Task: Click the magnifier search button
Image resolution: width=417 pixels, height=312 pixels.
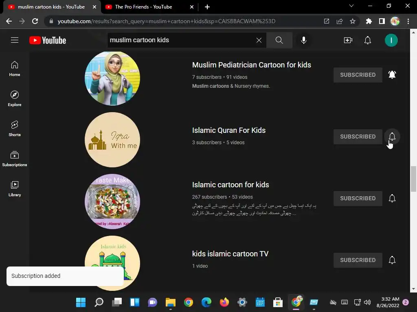Action: click(x=279, y=40)
